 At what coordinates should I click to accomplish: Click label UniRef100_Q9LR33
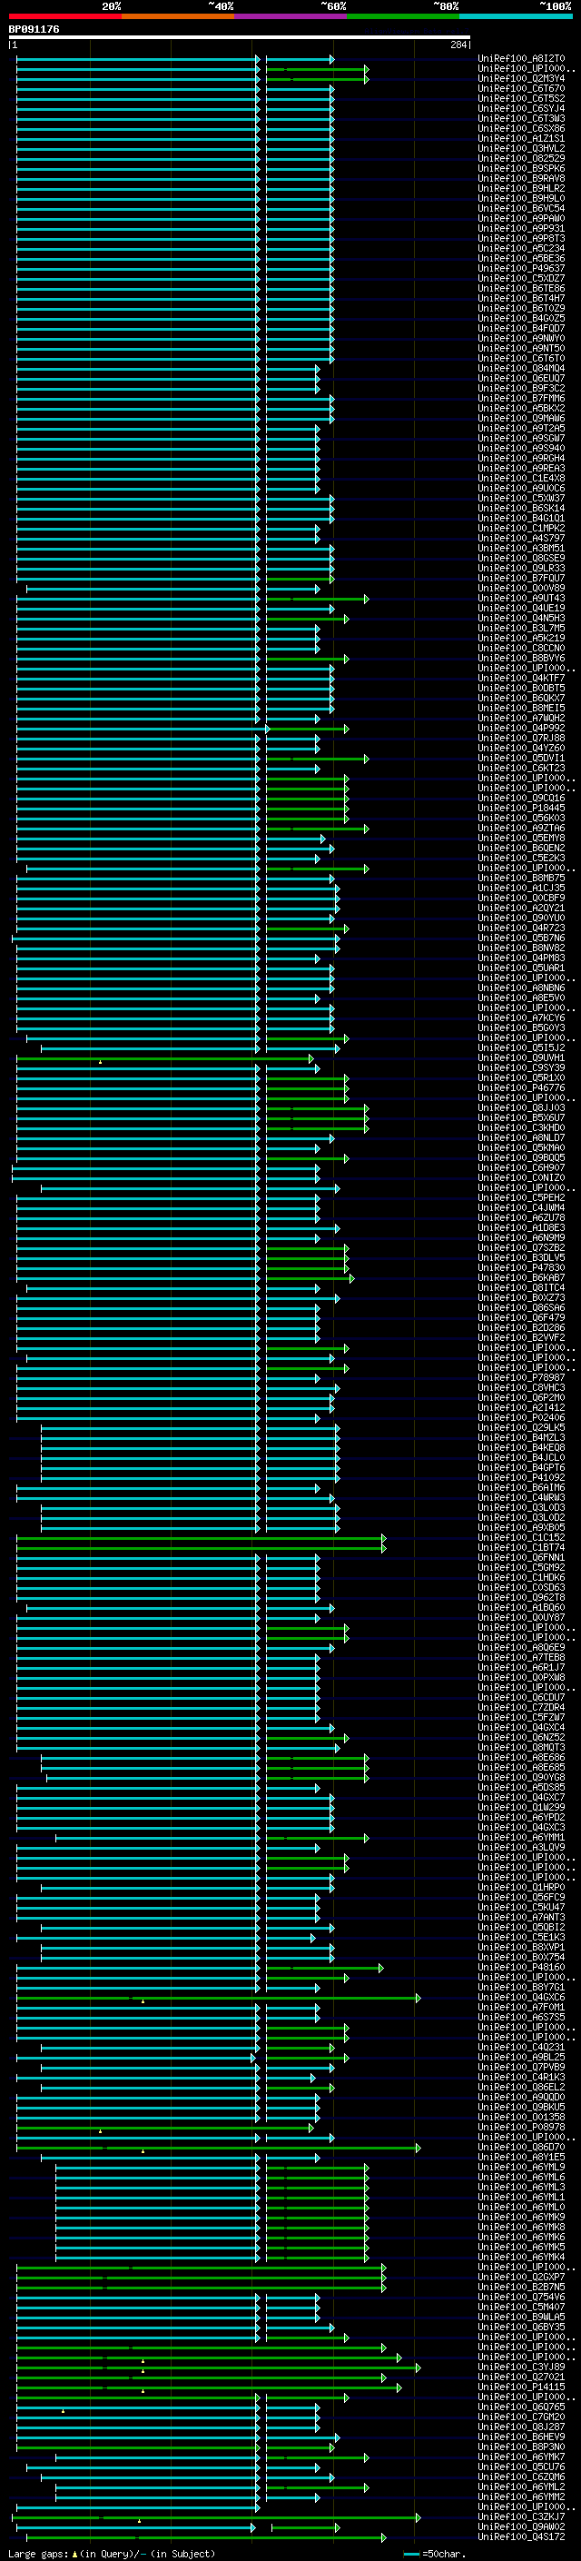click(x=521, y=569)
